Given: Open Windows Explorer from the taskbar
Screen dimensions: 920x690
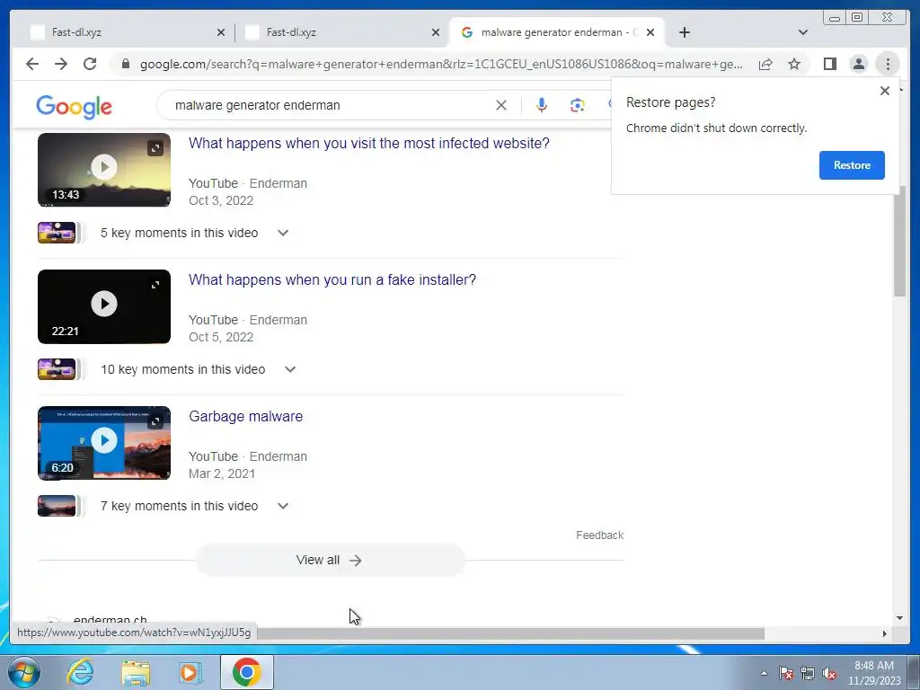Looking at the screenshot, I should coord(137,672).
